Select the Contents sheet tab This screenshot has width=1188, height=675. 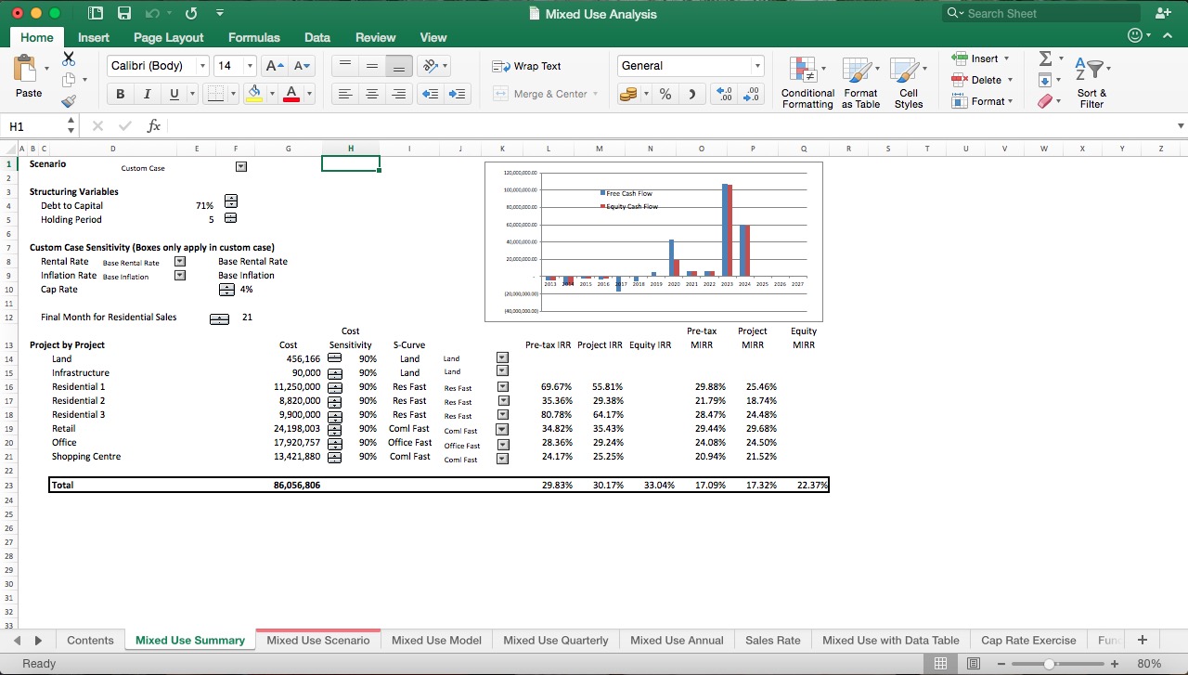pos(89,640)
